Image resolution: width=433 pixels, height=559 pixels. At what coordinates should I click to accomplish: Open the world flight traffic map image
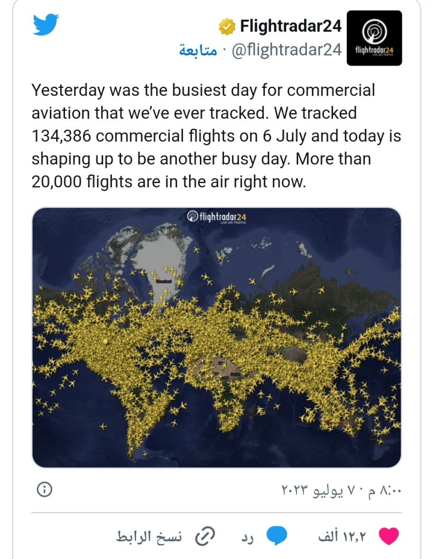(216, 337)
